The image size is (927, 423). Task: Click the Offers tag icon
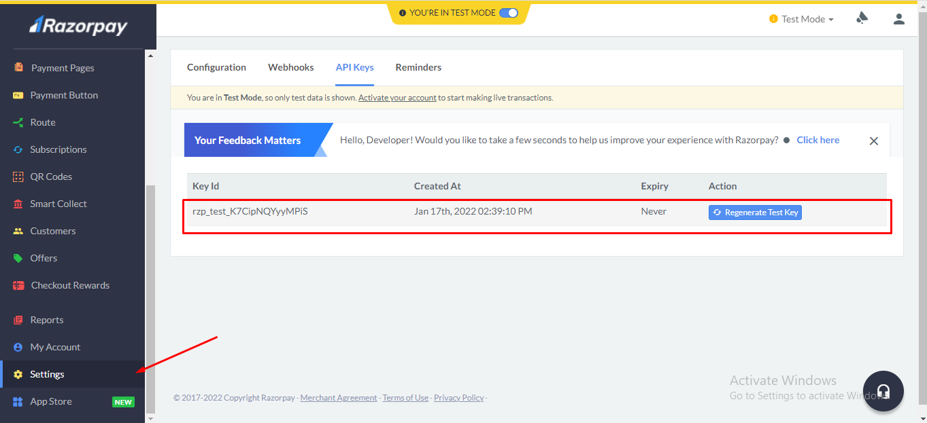click(18, 258)
